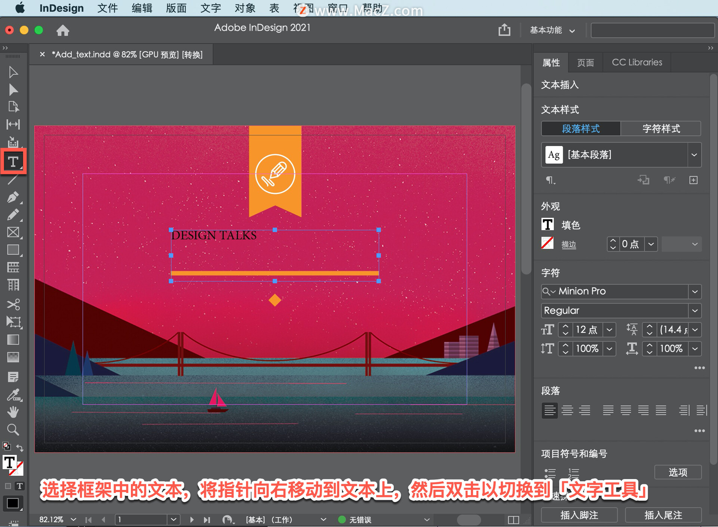Click the Share document icon

click(504, 30)
